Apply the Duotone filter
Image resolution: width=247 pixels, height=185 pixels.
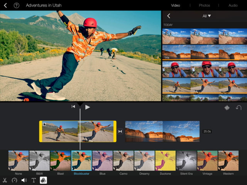coord(165,161)
